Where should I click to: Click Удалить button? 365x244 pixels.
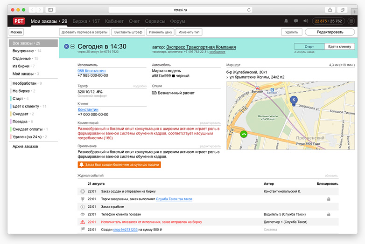291,32
